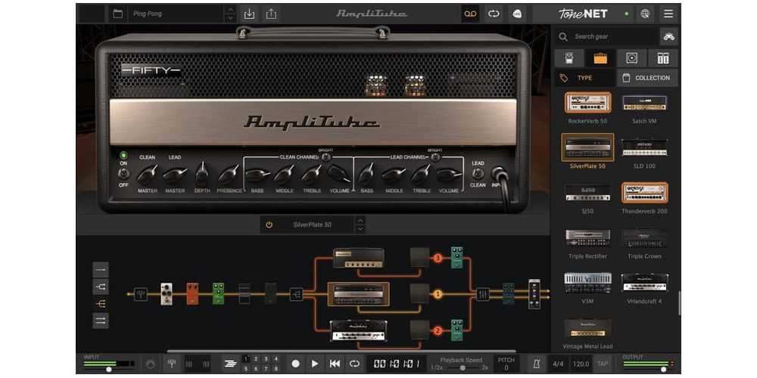Select the green stomp pedal in chain
Screen dimensions: 757x378
(218, 293)
